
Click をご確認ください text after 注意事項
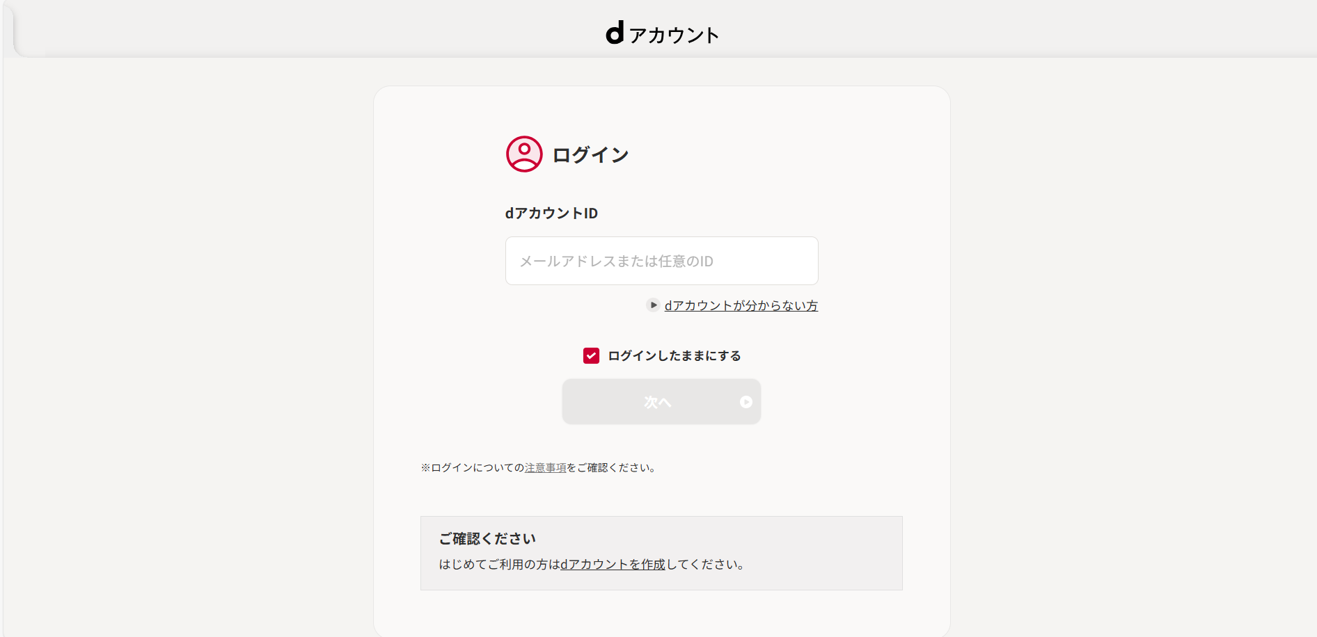611,468
